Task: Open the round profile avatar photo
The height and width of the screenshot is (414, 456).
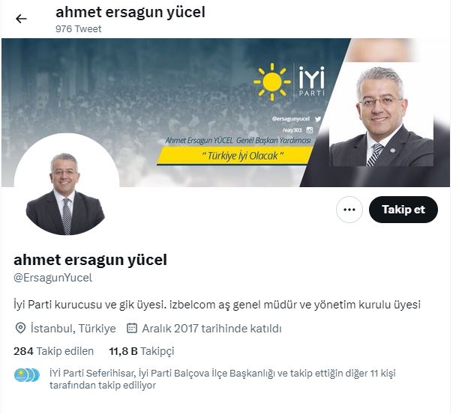Action: (x=67, y=184)
